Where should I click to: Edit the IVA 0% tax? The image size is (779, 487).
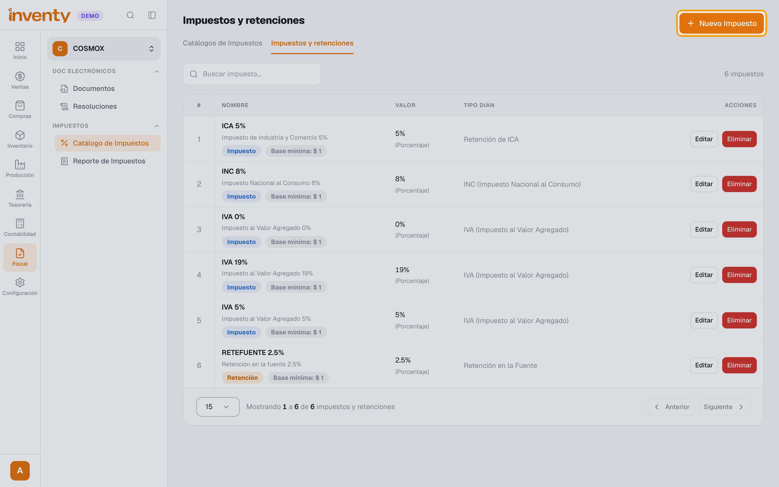(x=704, y=229)
